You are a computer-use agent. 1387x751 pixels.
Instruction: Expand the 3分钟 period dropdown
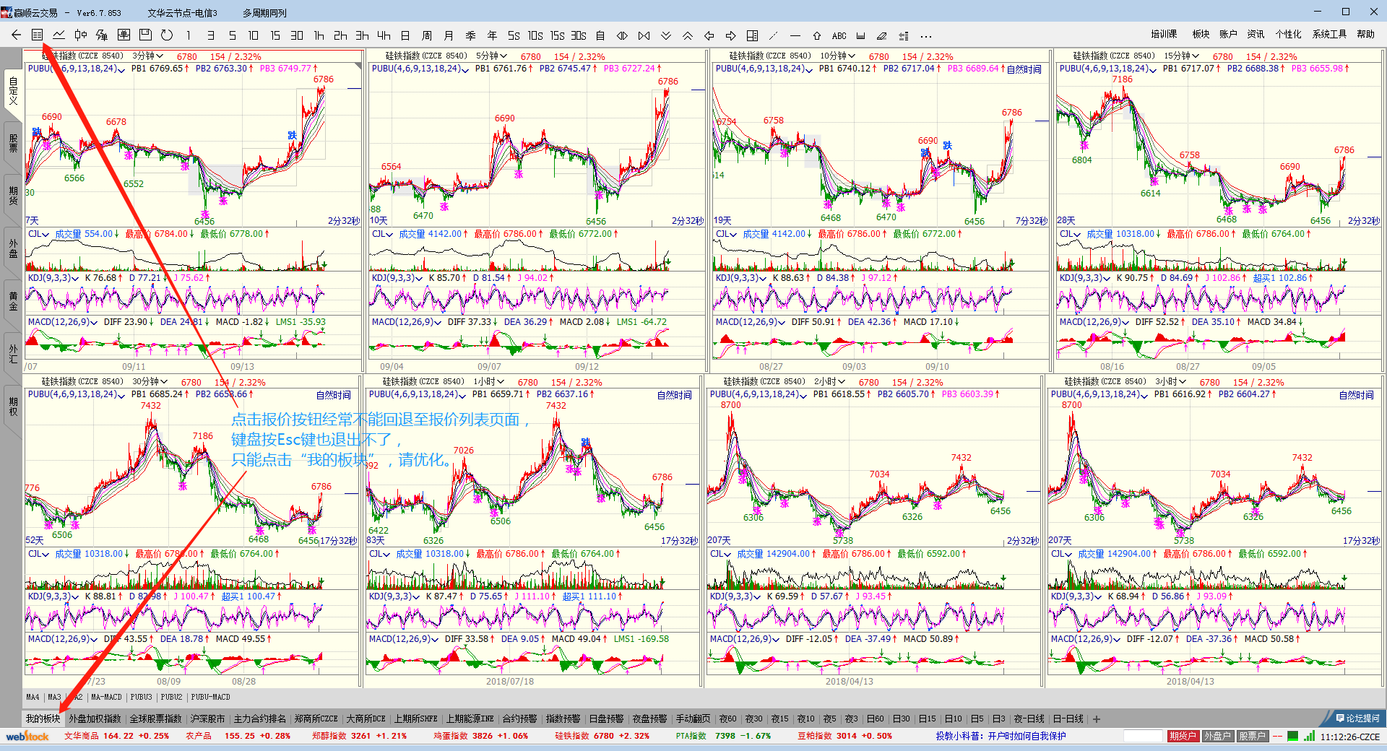coord(148,56)
